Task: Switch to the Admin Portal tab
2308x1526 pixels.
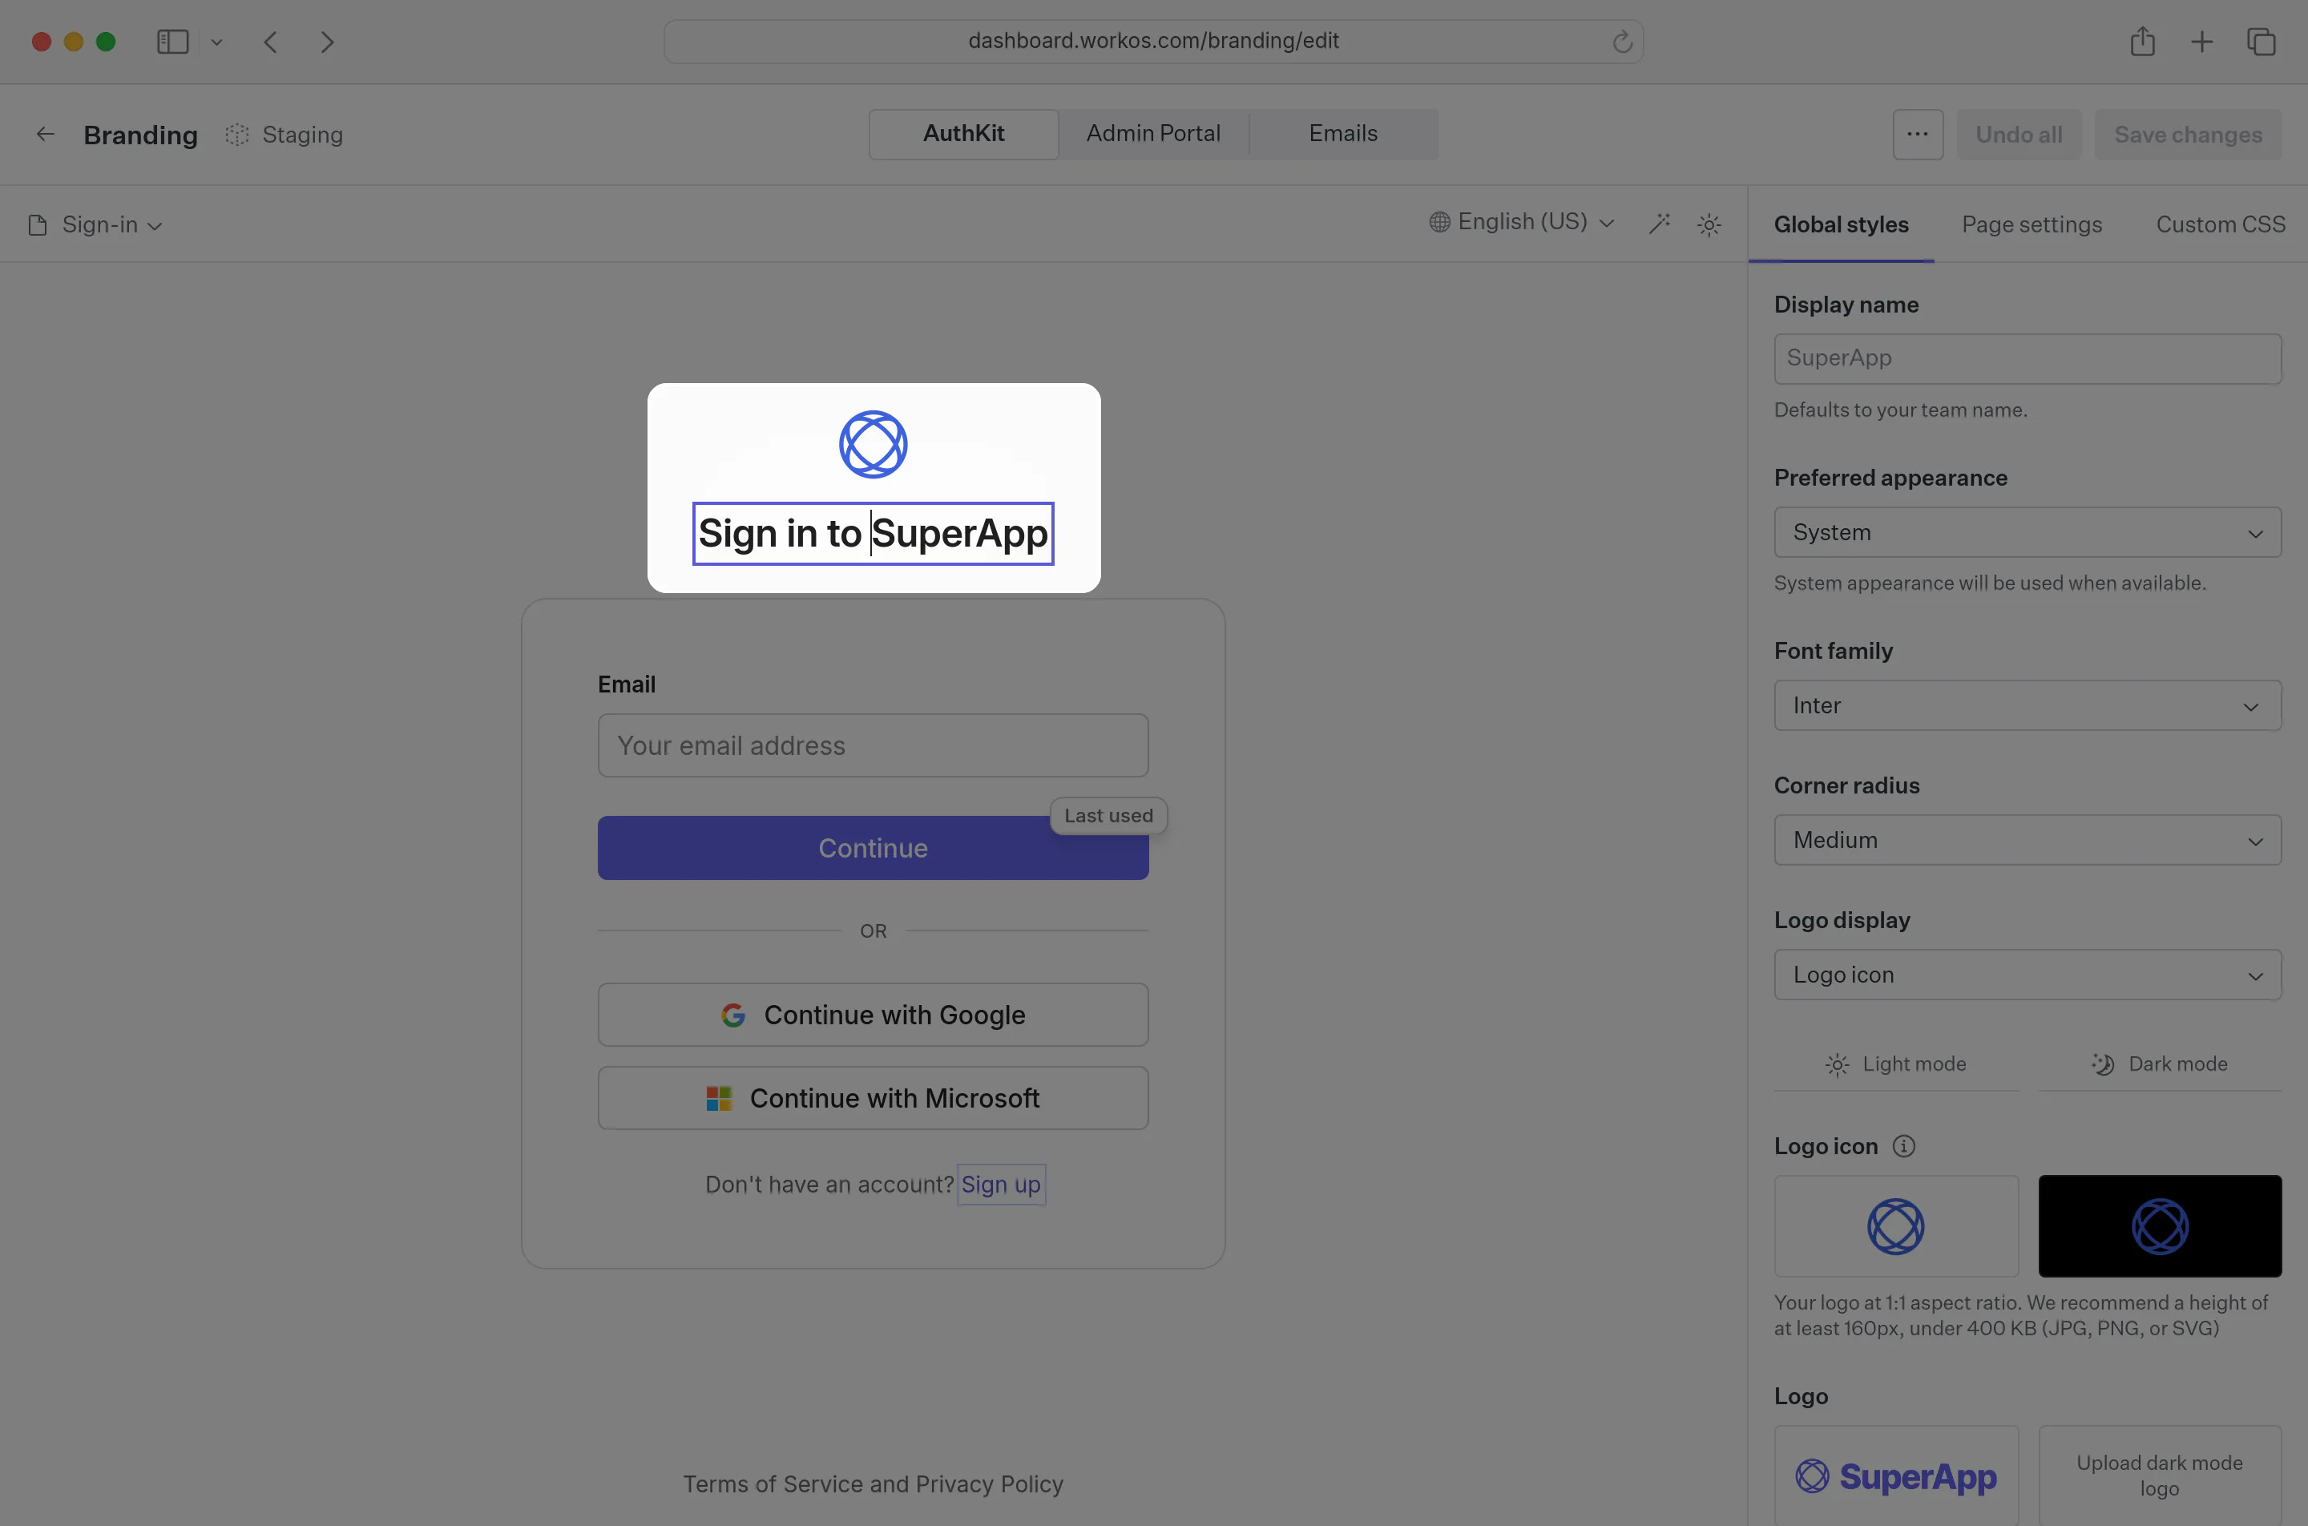Action: tap(1153, 133)
